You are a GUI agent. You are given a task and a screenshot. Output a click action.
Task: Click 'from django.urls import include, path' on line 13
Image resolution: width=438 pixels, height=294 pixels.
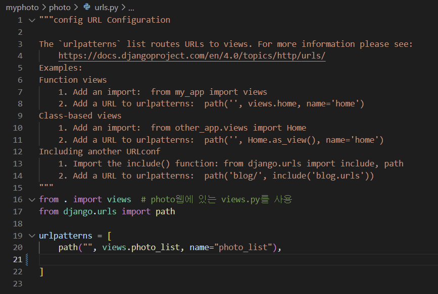tap(313, 163)
